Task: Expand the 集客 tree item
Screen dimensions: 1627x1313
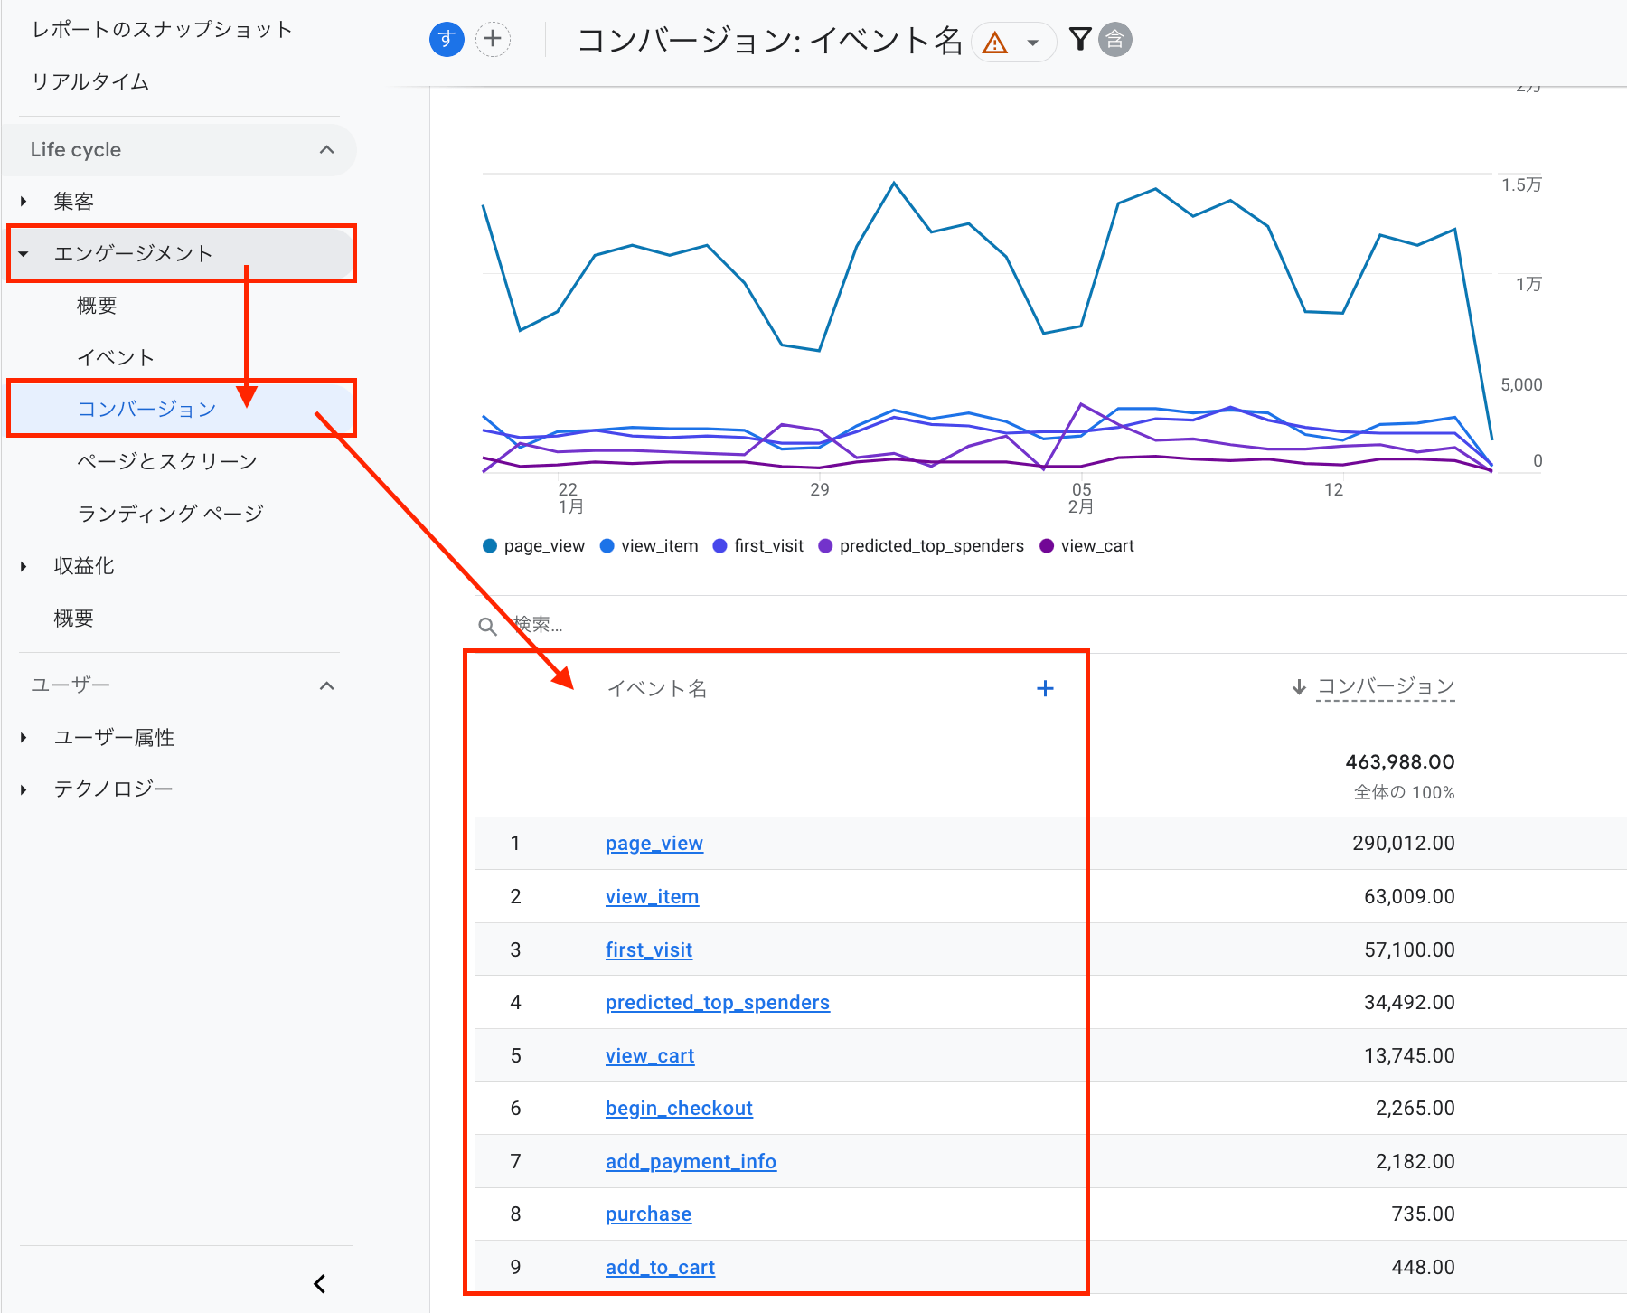Action: (x=24, y=202)
